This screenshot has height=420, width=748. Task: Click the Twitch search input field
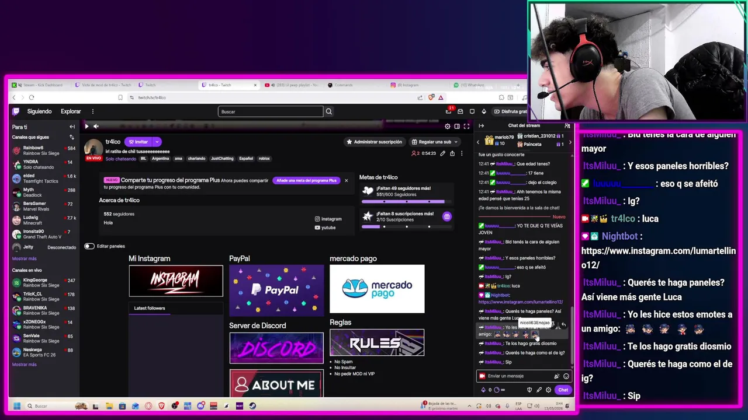pyautogui.click(x=270, y=111)
